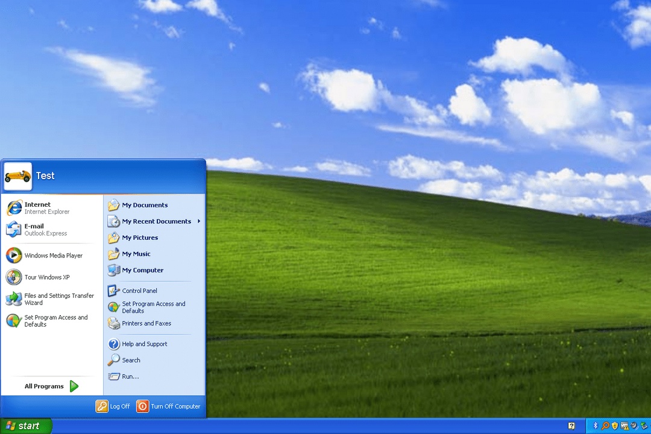
Task: Open the Run... dialog
Action: [x=130, y=376]
